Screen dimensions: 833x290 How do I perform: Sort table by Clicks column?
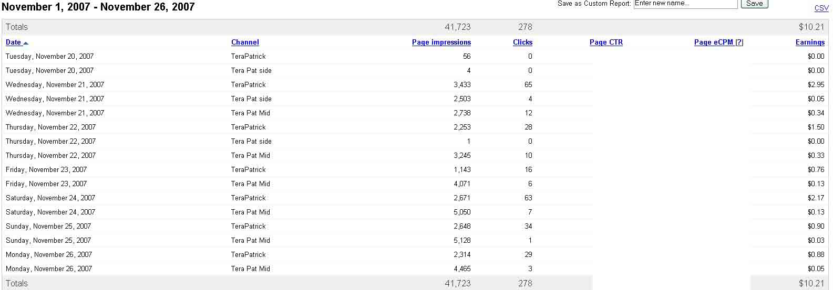pyautogui.click(x=522, y=42)
